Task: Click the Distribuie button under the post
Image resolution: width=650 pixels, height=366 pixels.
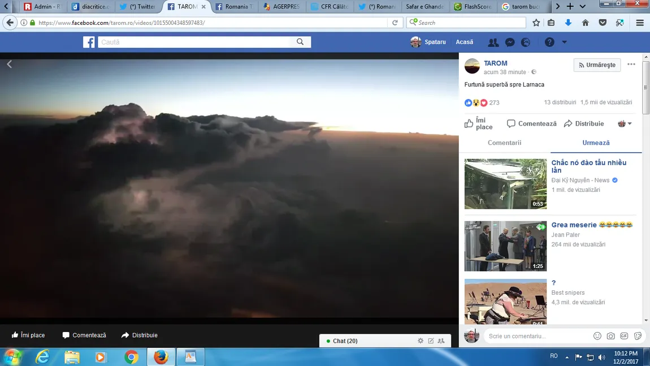Action: [584, 124]
